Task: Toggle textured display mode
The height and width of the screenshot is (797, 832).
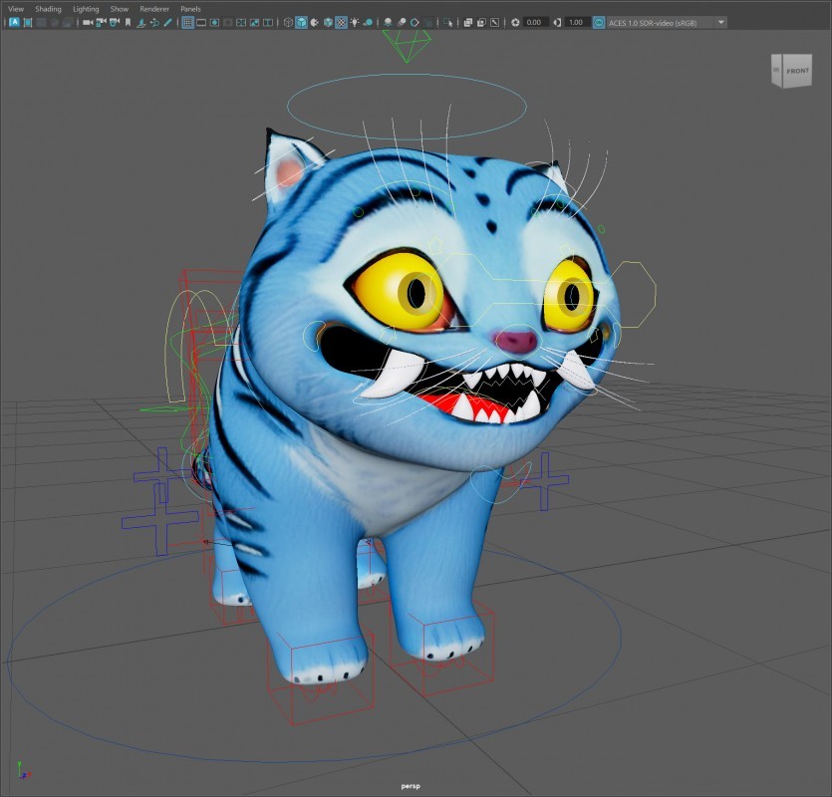Action: (341, 22)
